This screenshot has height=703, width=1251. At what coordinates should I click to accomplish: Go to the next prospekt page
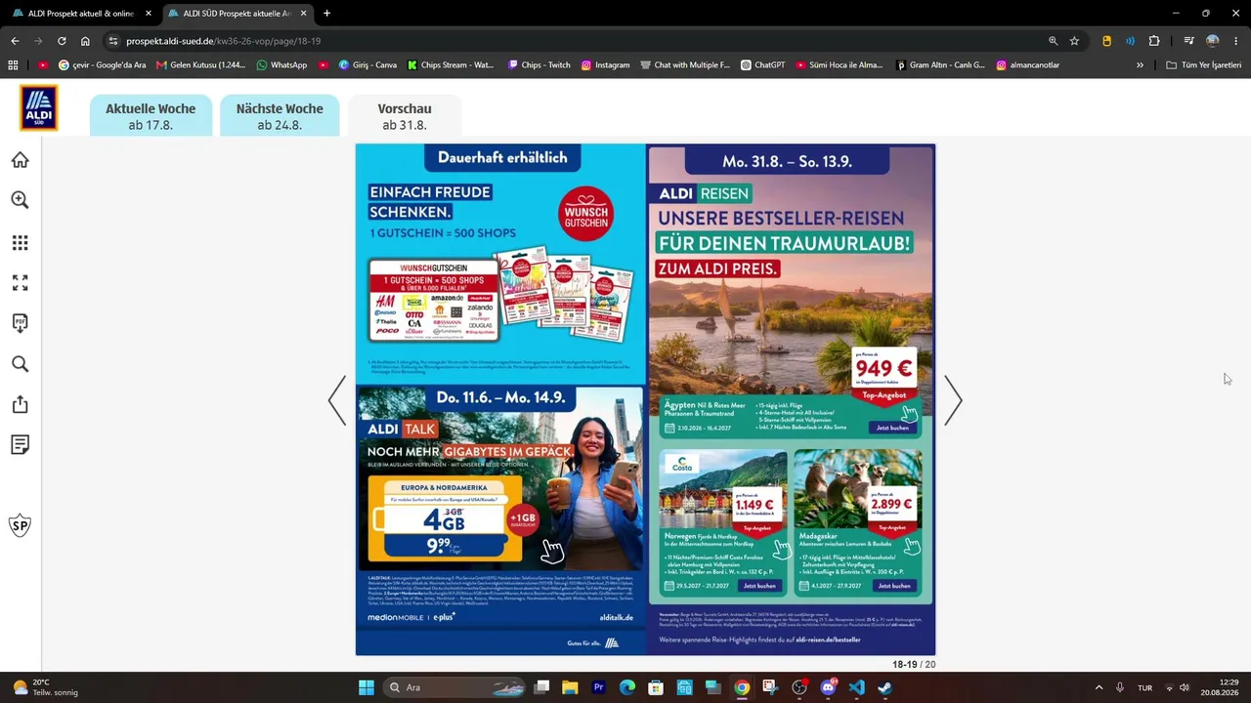953,400
